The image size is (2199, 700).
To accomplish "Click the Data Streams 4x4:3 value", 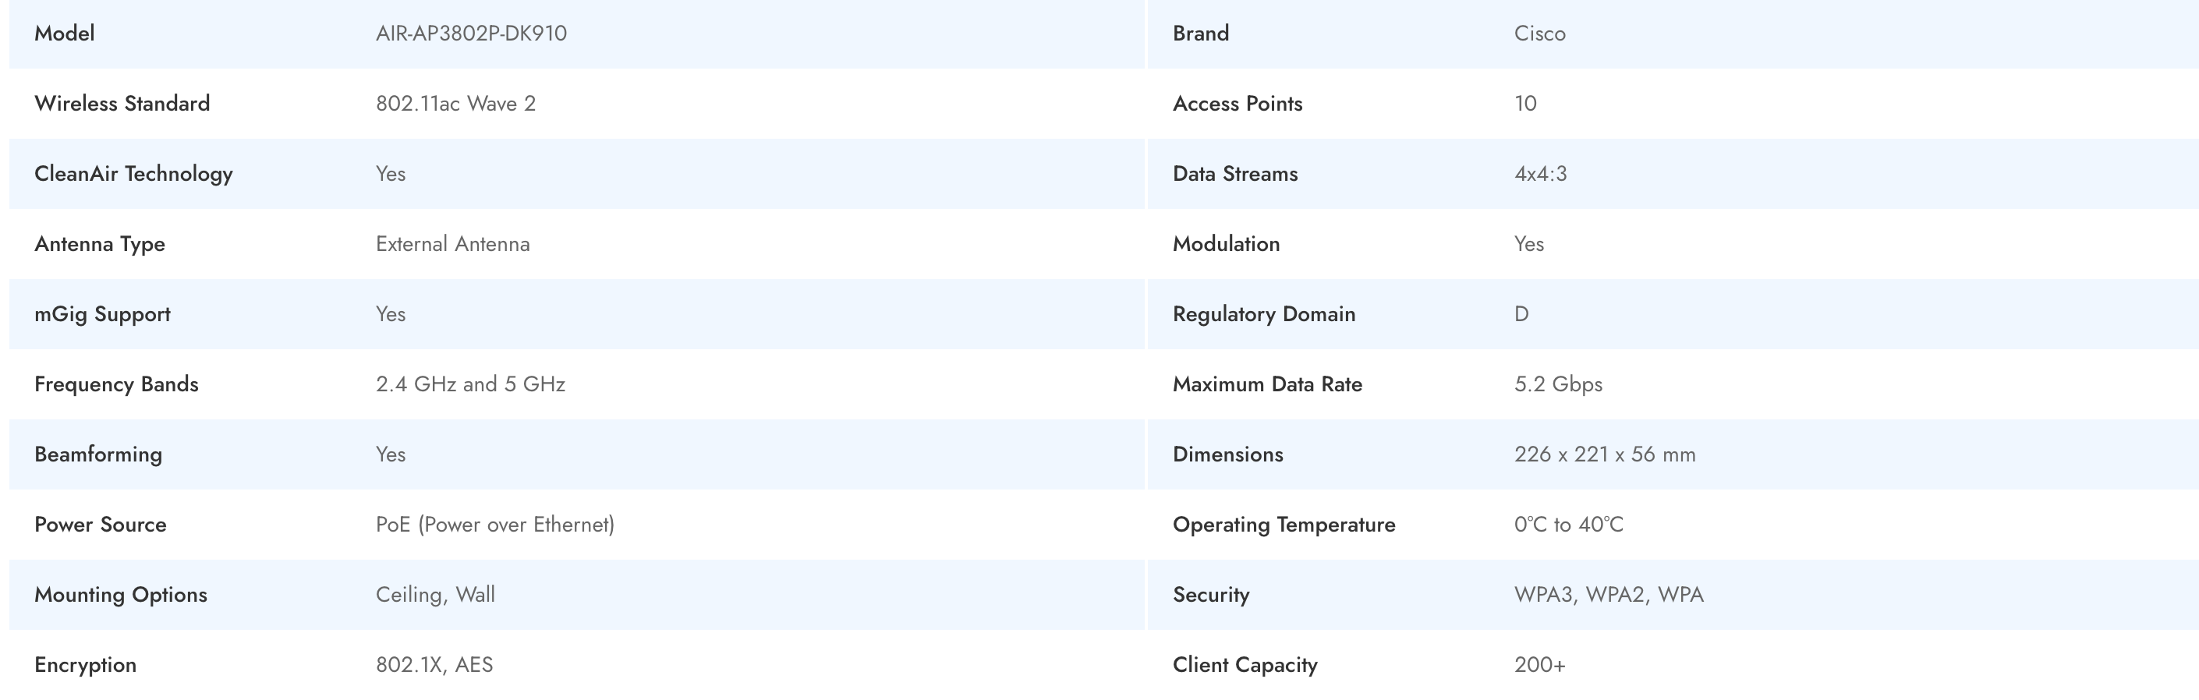I will [x=1540, y=173].
